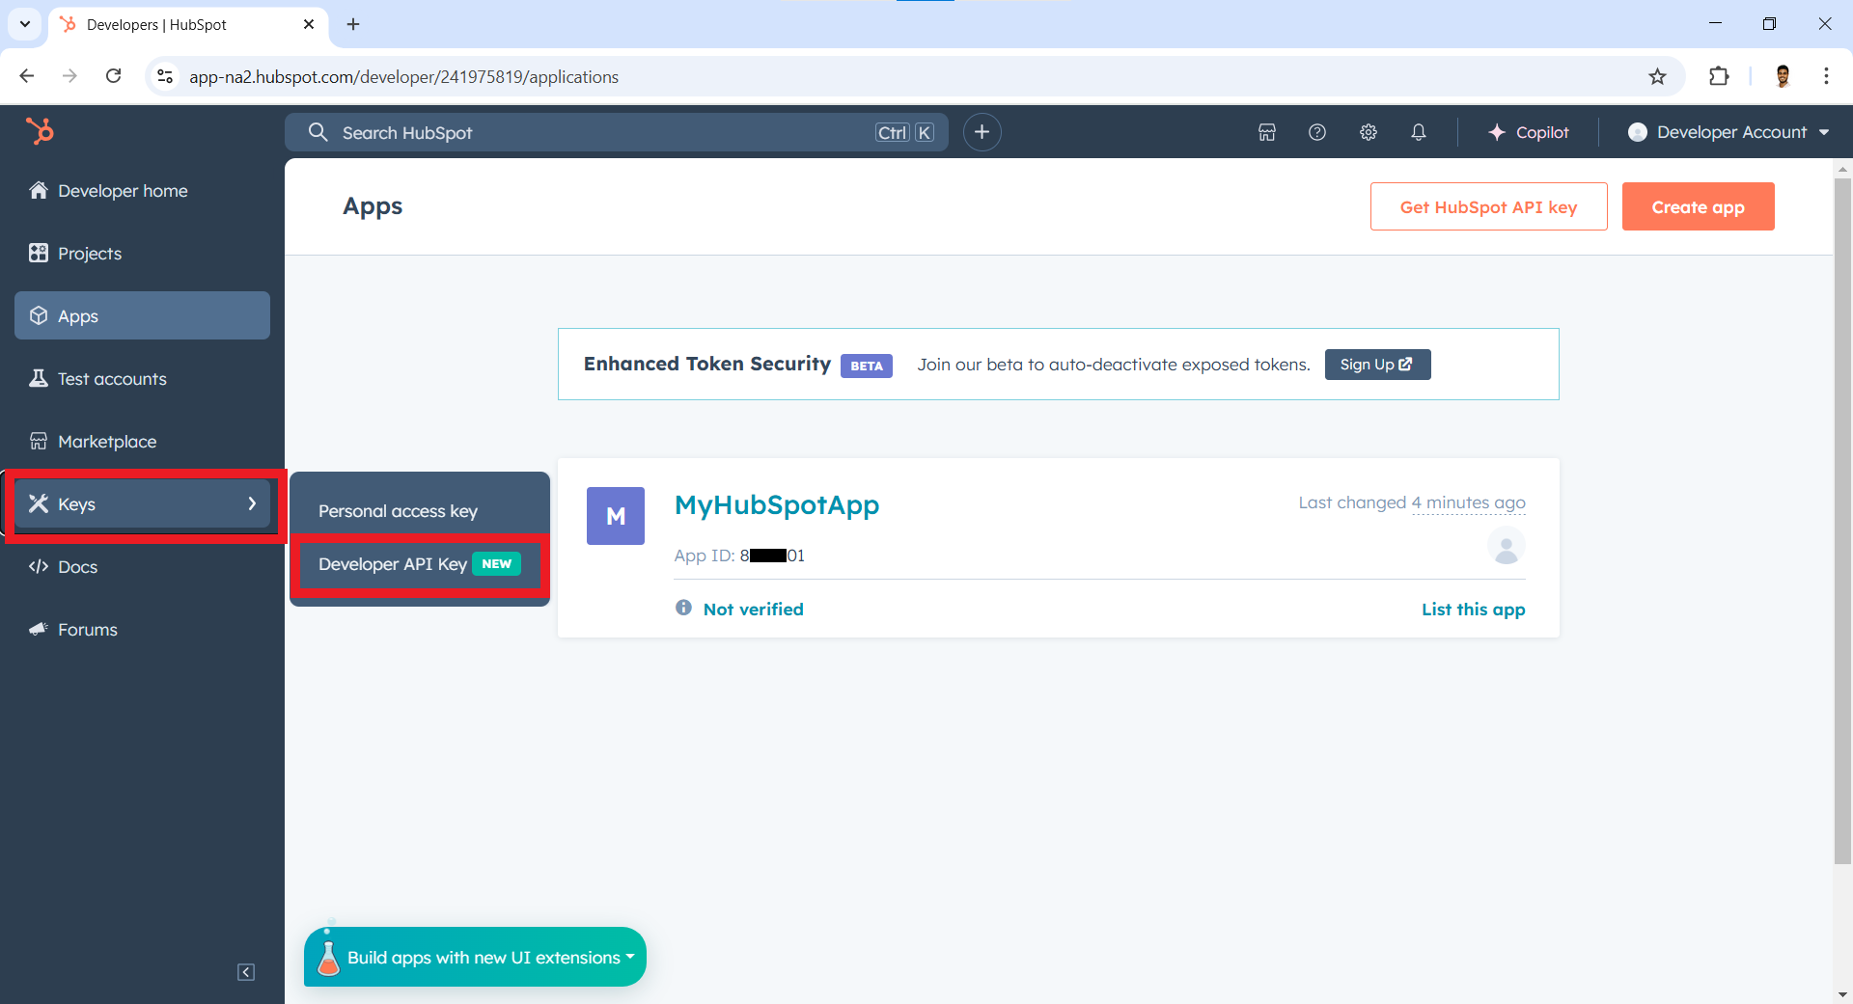1853x1004 pixels.
Task: Open Chrome profile avatar
Action: [x=1783, y=76]
